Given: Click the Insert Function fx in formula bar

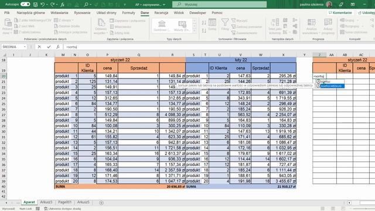Looking at the screenshot, I should point(58,47).
